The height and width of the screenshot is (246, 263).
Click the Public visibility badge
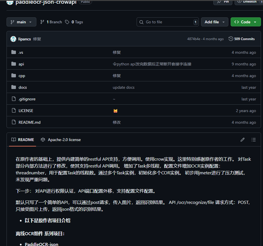pos(85,2)
